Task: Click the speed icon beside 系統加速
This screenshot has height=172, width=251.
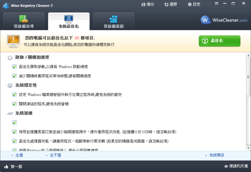Action: pos(10,113)
